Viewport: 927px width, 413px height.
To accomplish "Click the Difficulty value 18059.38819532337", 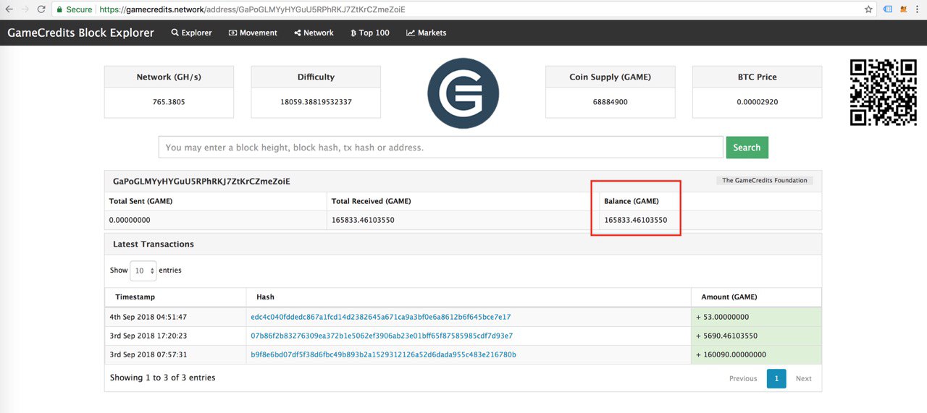I will [316, 102].
